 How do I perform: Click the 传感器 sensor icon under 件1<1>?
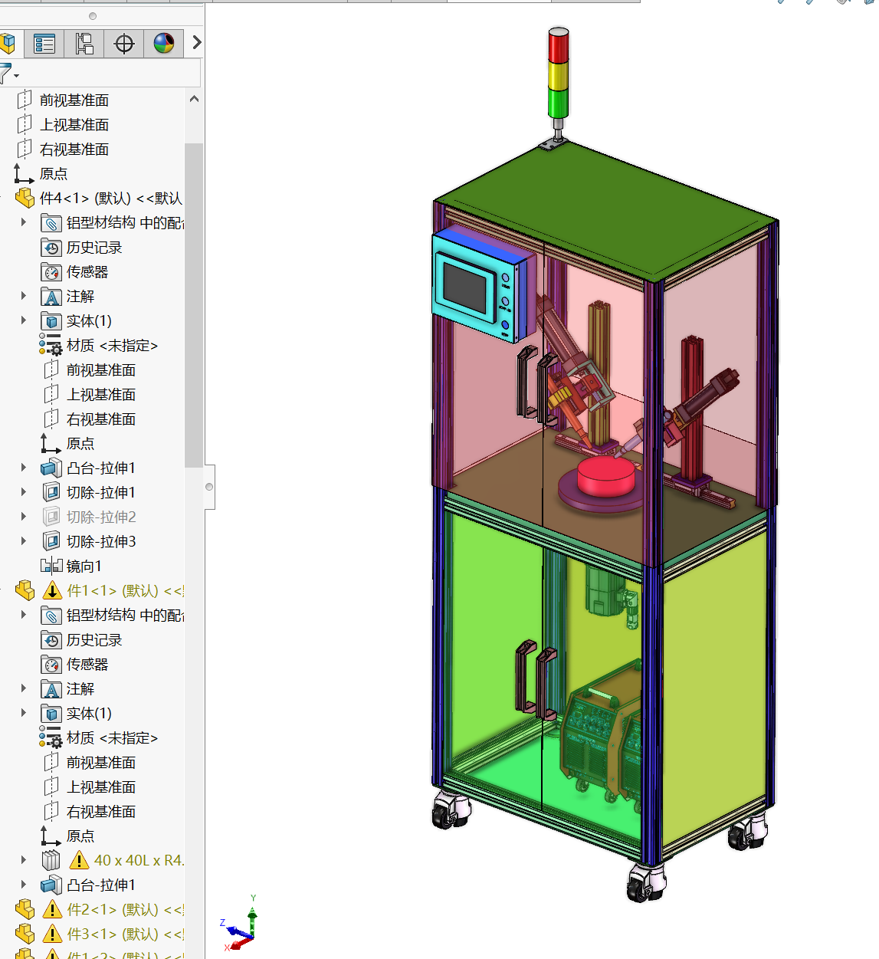(51, 665)
